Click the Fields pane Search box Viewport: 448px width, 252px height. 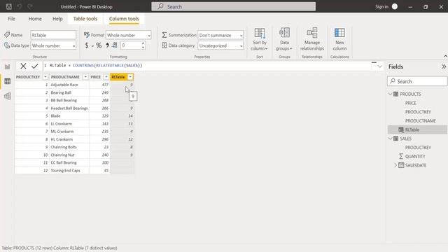[417, 81]
